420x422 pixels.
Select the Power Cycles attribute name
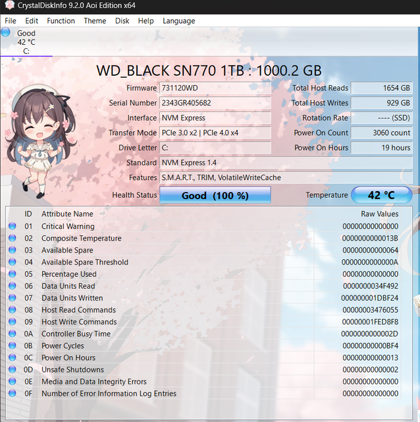(63, 346)
